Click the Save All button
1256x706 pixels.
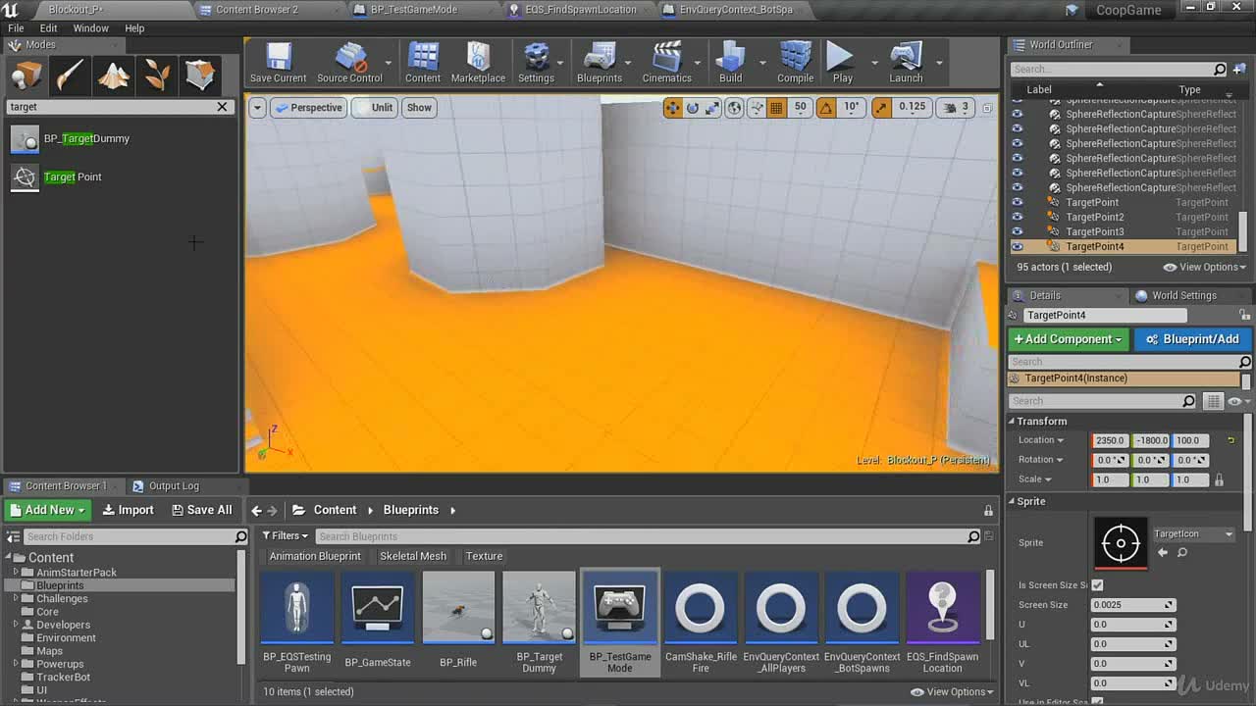(x=202, y=510)
